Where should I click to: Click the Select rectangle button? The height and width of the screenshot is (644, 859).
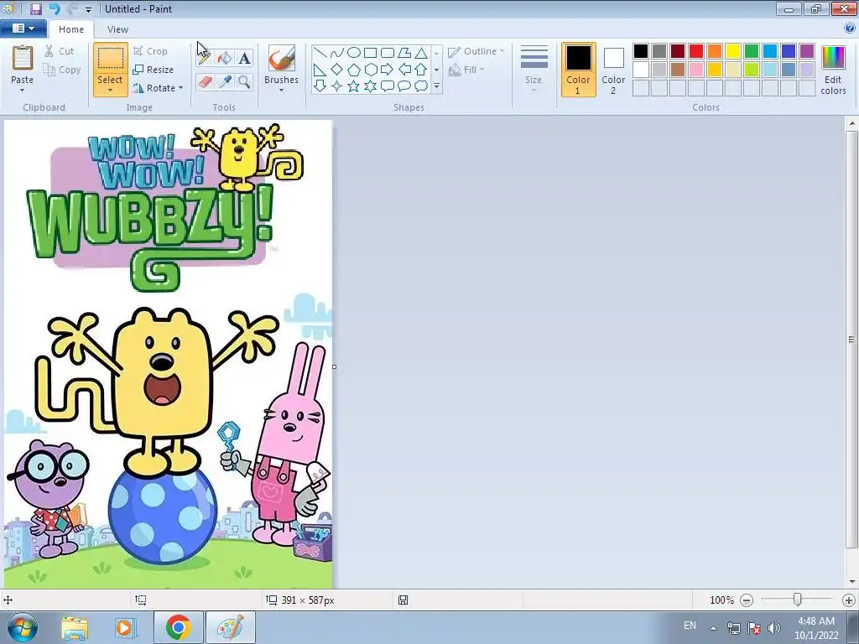pos(110,60)
